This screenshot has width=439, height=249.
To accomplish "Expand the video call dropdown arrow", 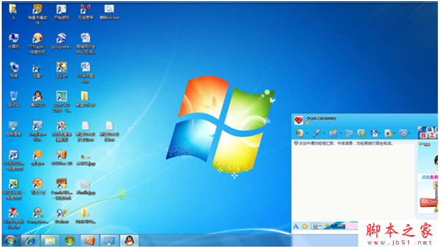I will coord(307,133).
